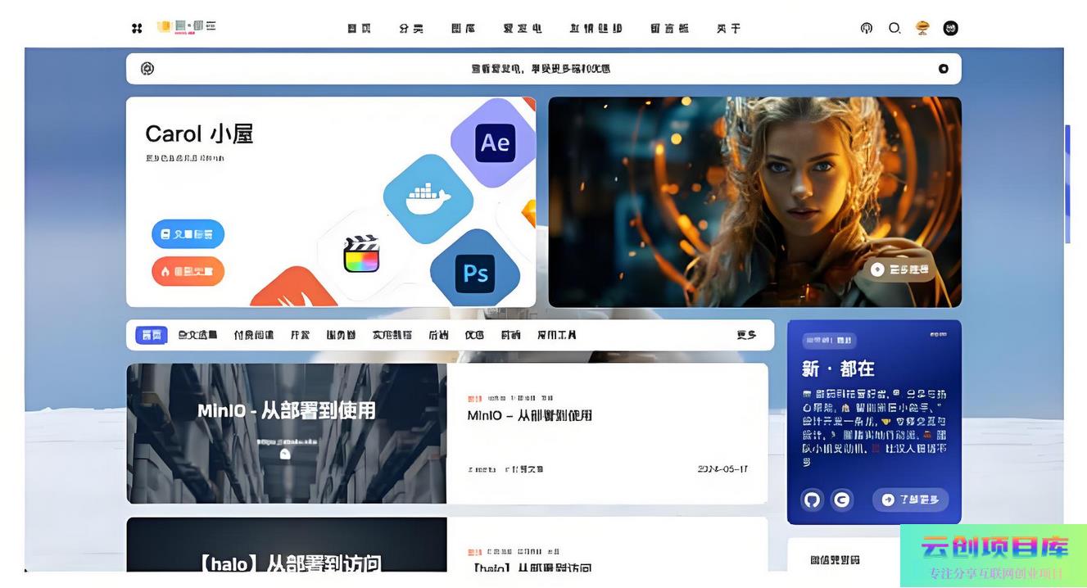The image size is (1087, 588).
Task: Select the 开发 tab in the category bar
Action: (300, 335)
